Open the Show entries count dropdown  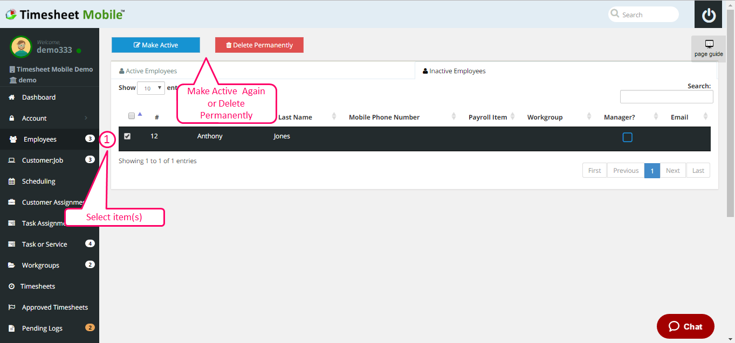(151, 88)
